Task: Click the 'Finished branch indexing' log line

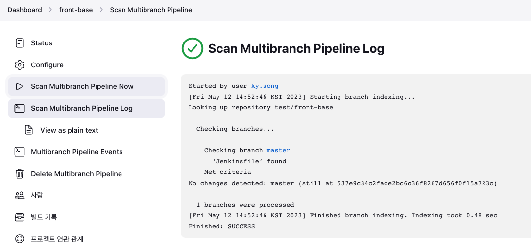Action: 343,215
